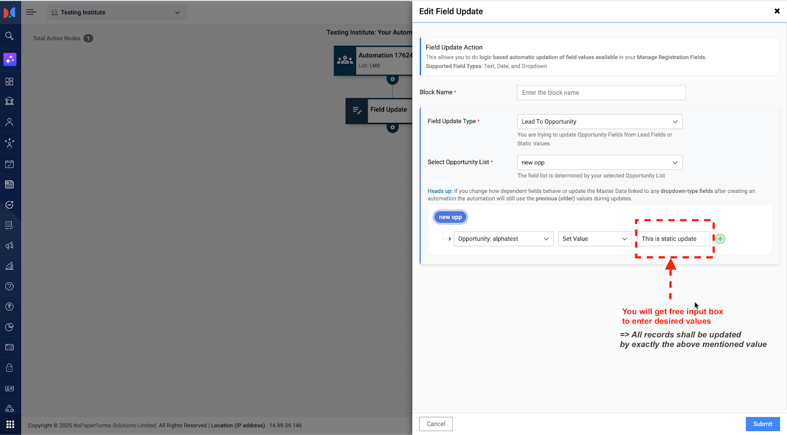
Task: Open the apps grid icon
Action: click(10, 424)
